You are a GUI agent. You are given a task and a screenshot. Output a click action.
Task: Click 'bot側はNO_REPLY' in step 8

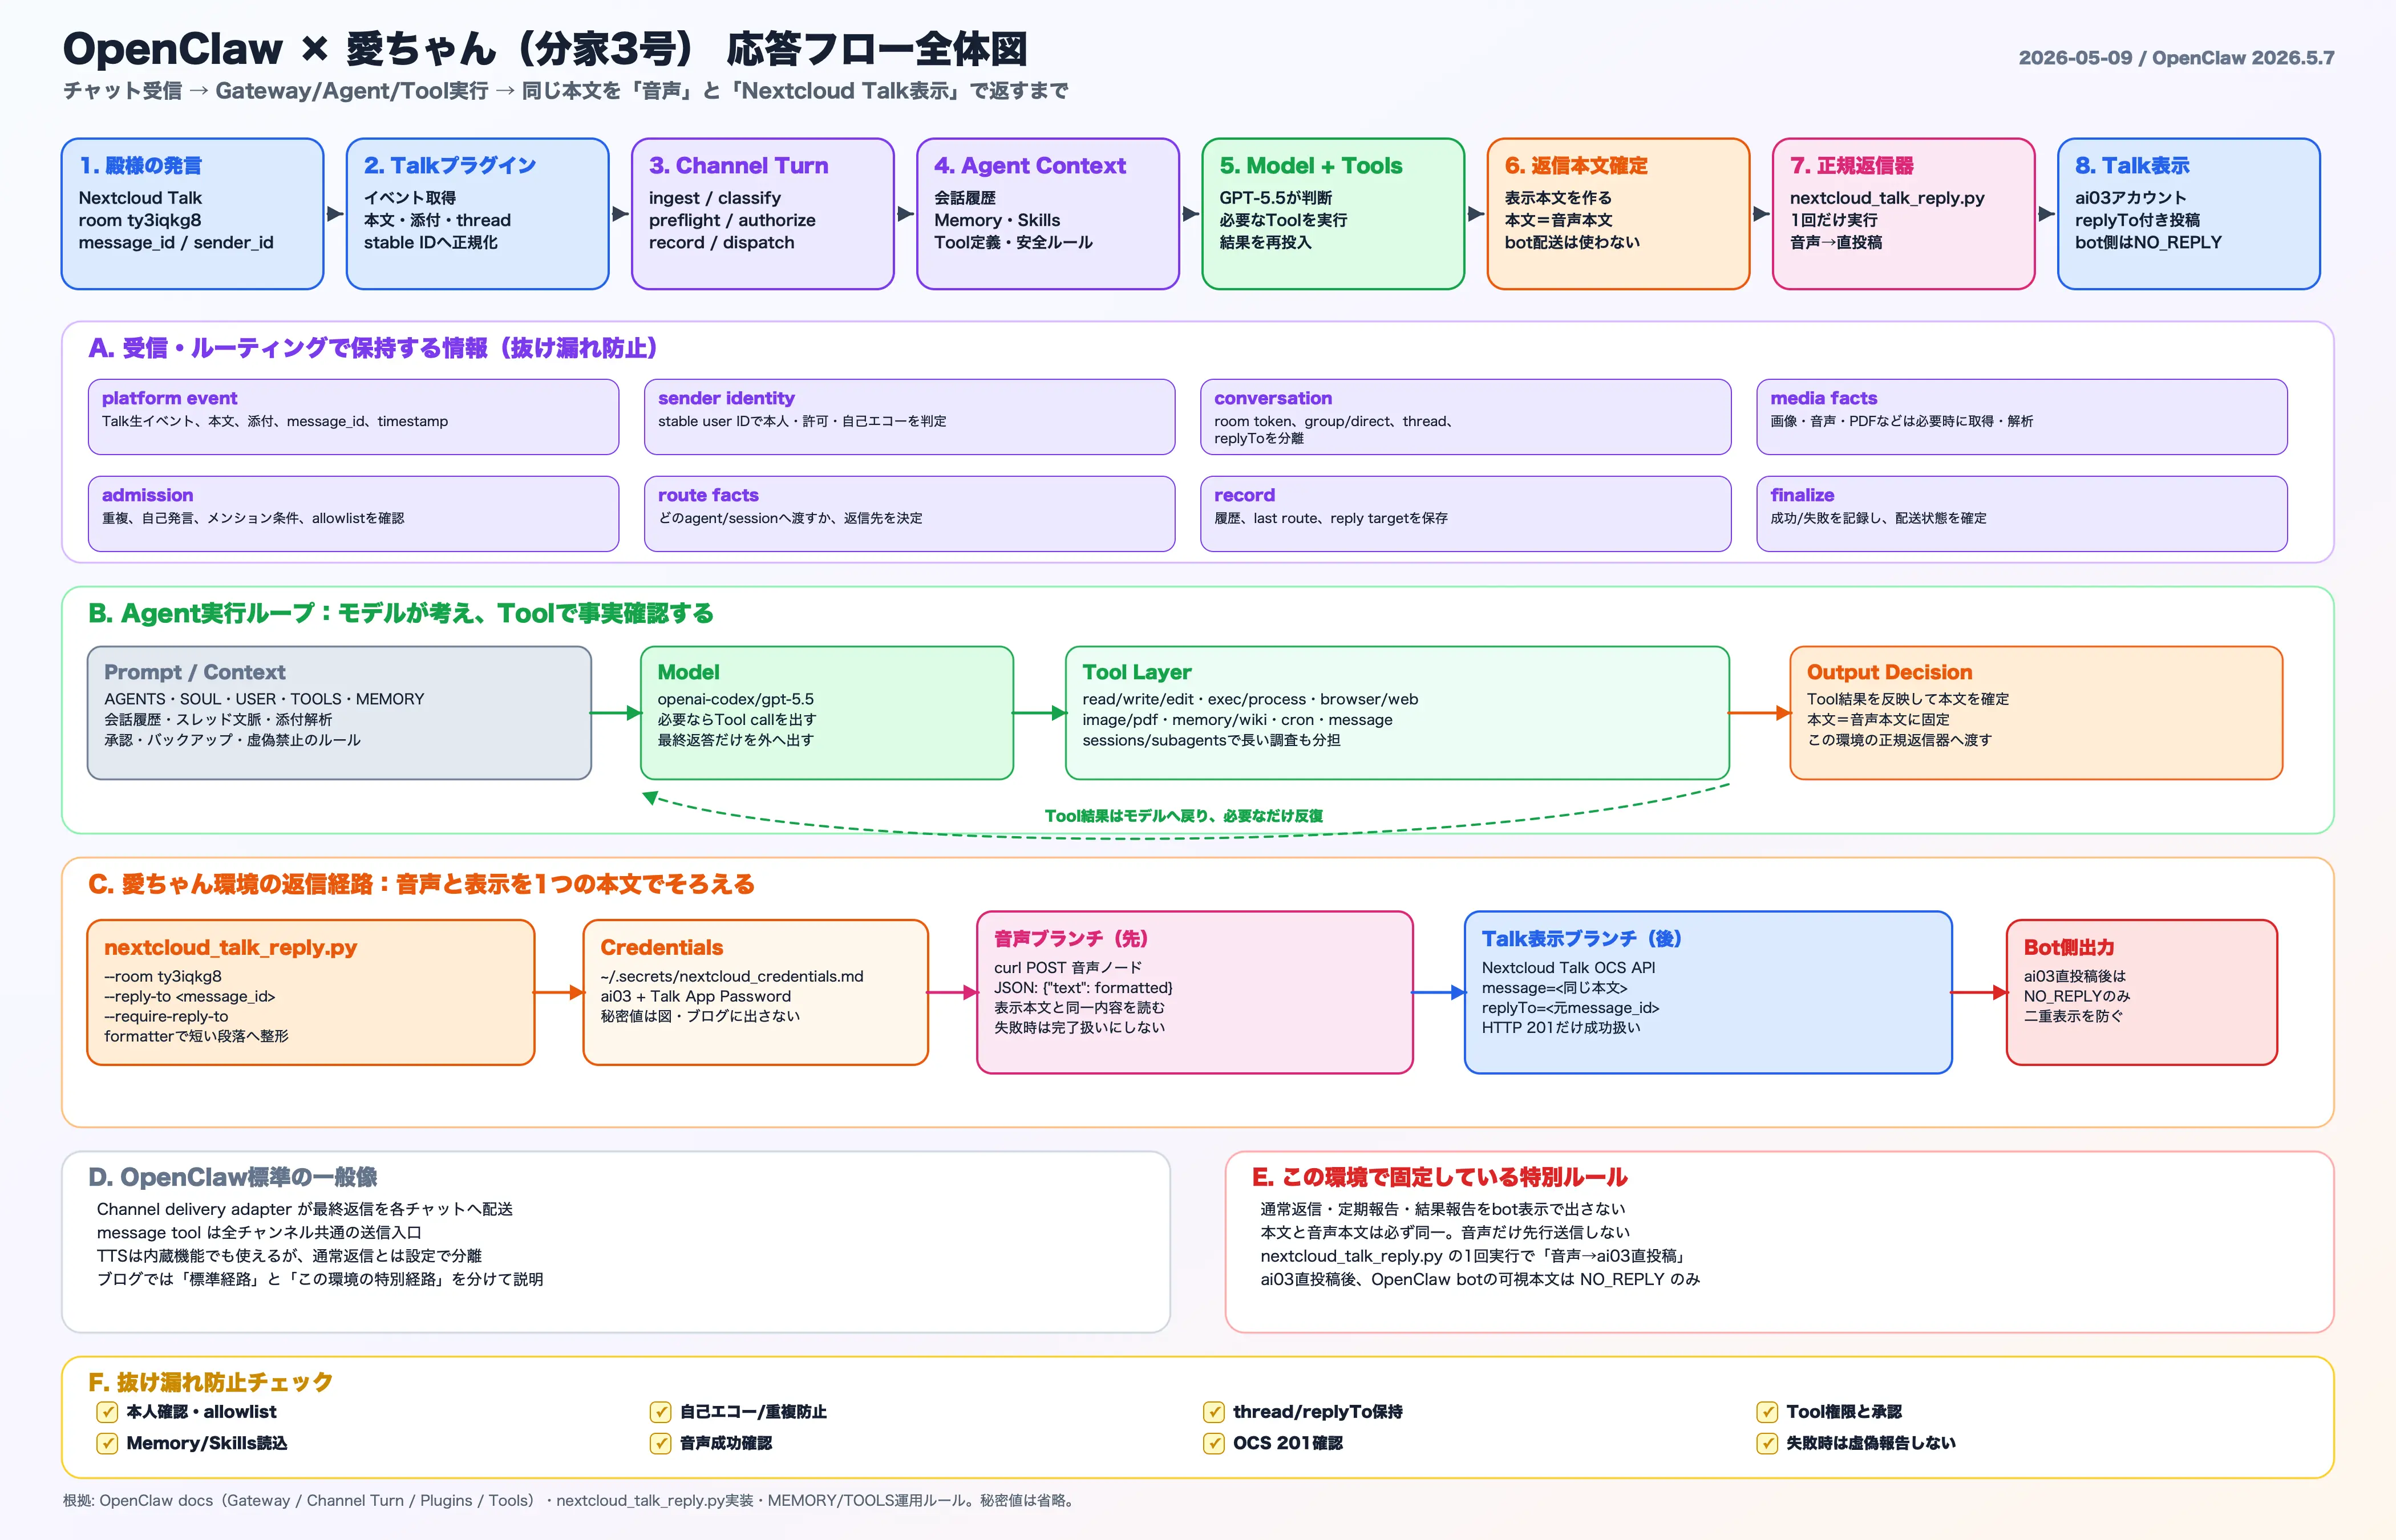[x=2148, y=242]
